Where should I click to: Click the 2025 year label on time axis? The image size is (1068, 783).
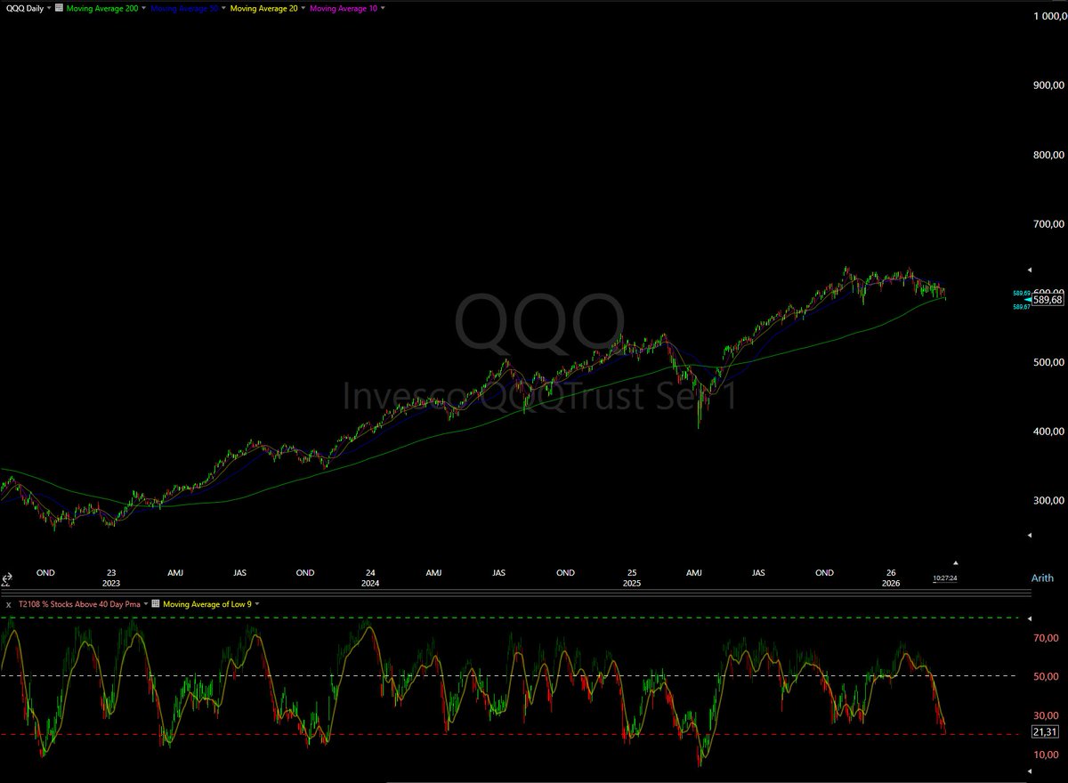pos(631,584)
